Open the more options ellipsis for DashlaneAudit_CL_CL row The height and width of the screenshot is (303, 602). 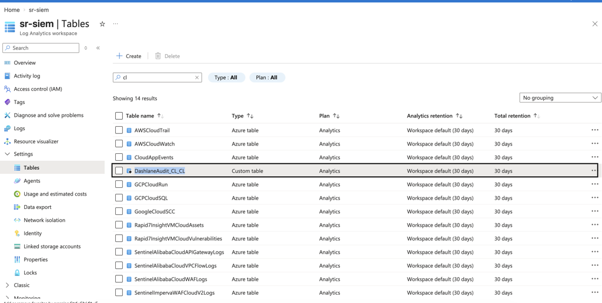pyautogui.click(x=595, y=171)
